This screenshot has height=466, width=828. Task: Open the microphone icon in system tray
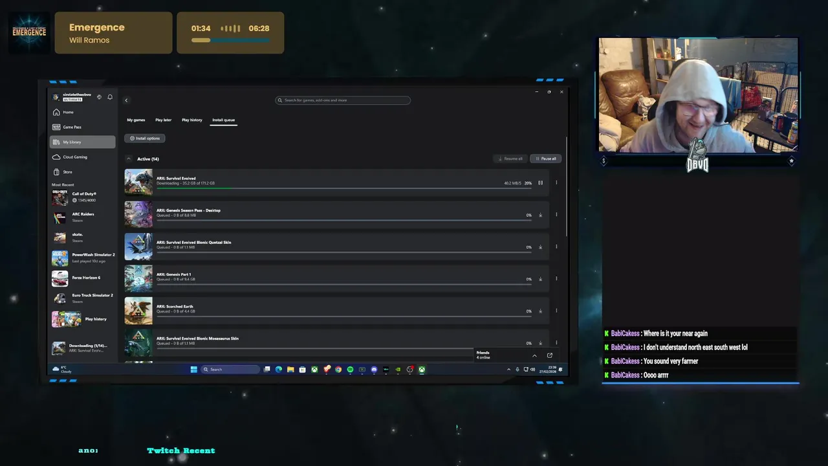tap(517, 370)
